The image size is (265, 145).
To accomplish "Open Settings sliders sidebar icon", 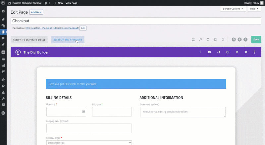I will 3,105.
